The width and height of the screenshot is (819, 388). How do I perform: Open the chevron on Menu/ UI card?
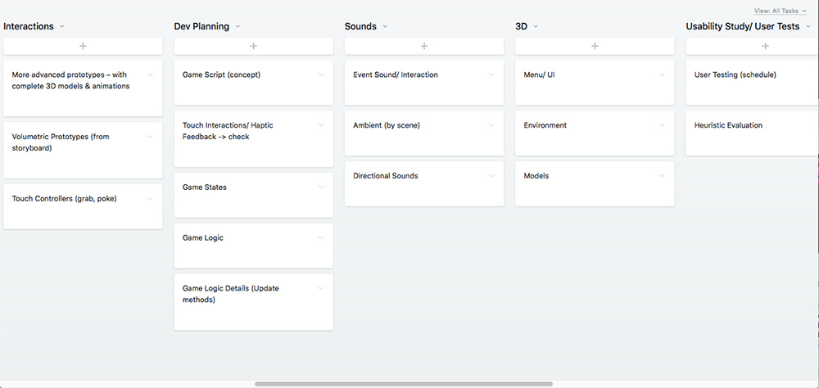[x=662, y=74]
